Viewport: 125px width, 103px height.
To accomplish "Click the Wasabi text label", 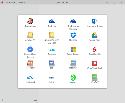I will (73, 82).
